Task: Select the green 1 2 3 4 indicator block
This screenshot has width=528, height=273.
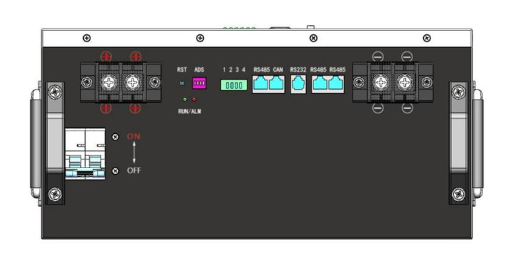Action: (234, 85)
